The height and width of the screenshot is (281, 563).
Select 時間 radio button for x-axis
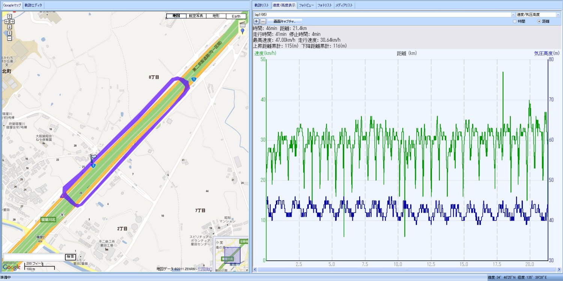515,21
